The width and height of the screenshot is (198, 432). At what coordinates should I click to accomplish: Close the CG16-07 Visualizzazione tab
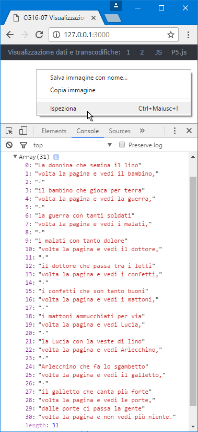(x=94, y=18)
